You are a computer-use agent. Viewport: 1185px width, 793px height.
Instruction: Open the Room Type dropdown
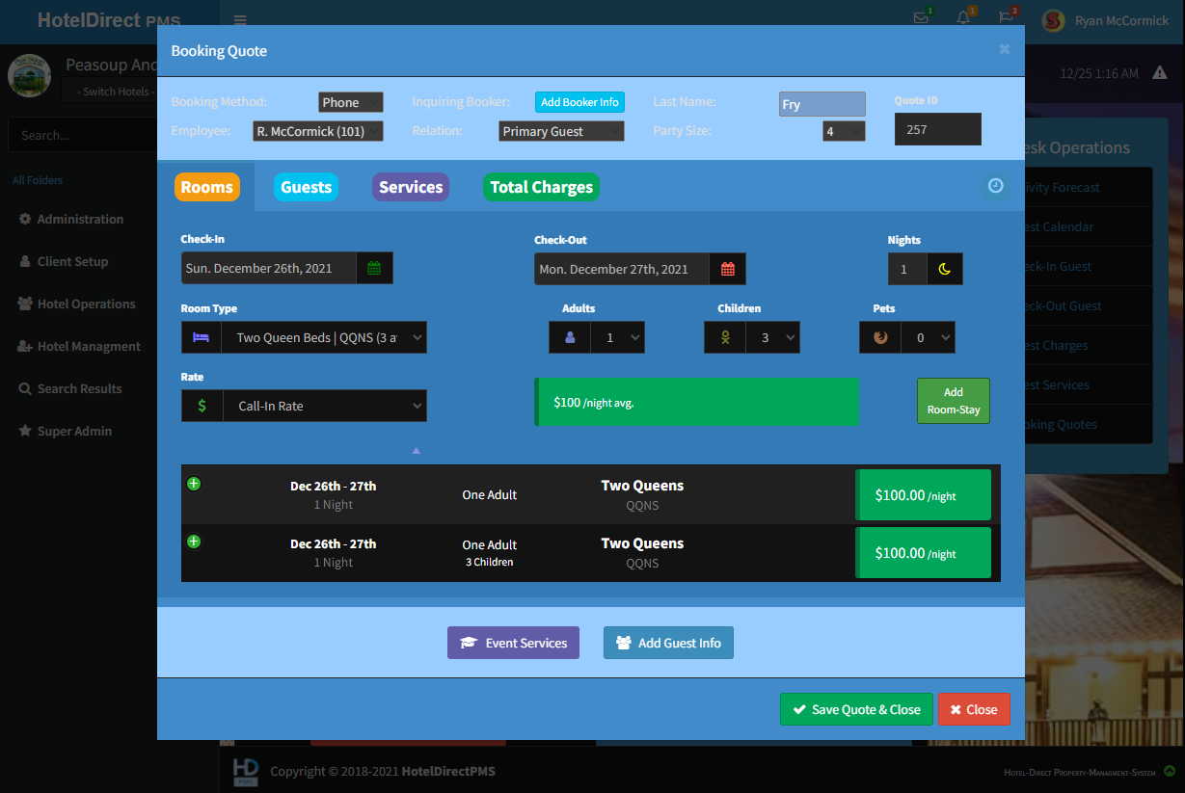(324, 338)
